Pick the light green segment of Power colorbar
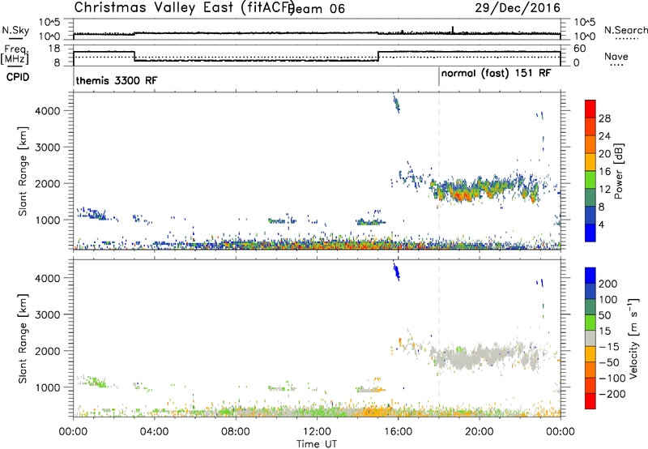648x449 pixels. click(x=590, y=180)
